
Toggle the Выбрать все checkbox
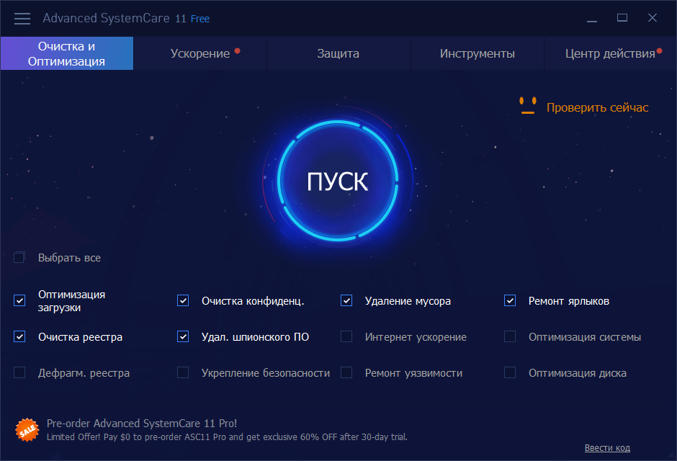(19, 258)
